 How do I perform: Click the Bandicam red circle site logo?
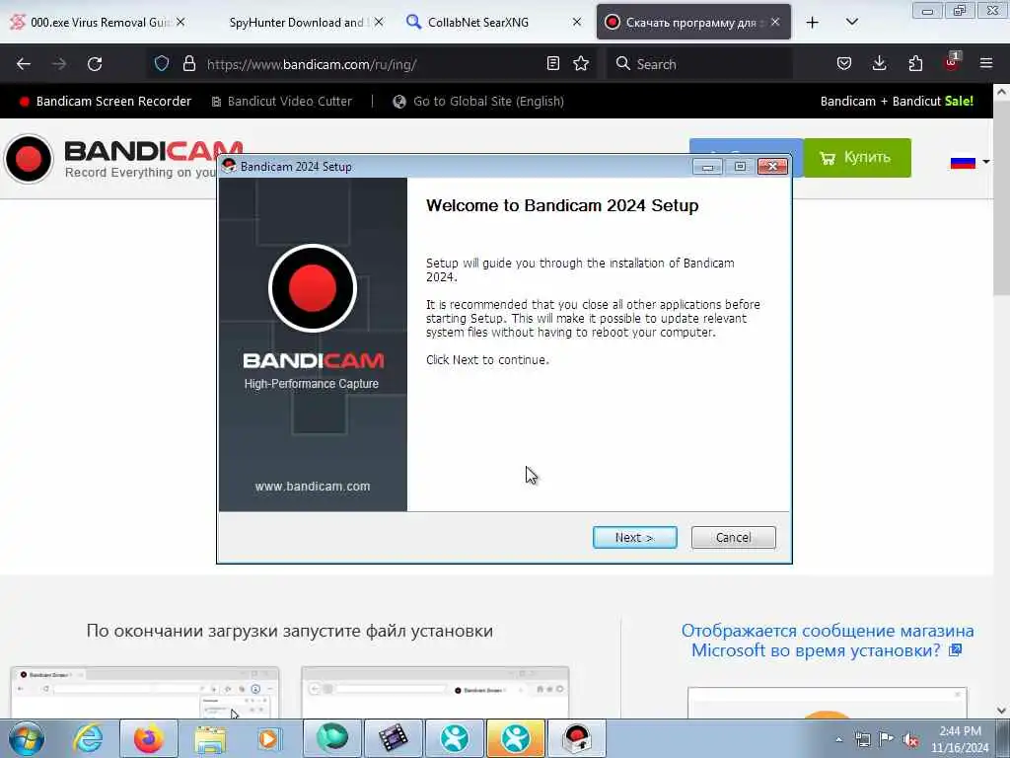pos(29,159)
